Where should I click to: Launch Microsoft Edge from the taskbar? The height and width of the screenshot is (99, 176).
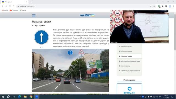(20, 97)
